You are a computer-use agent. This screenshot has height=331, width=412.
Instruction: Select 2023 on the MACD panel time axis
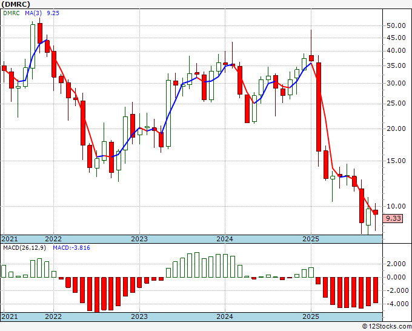(x=139, y=316)
